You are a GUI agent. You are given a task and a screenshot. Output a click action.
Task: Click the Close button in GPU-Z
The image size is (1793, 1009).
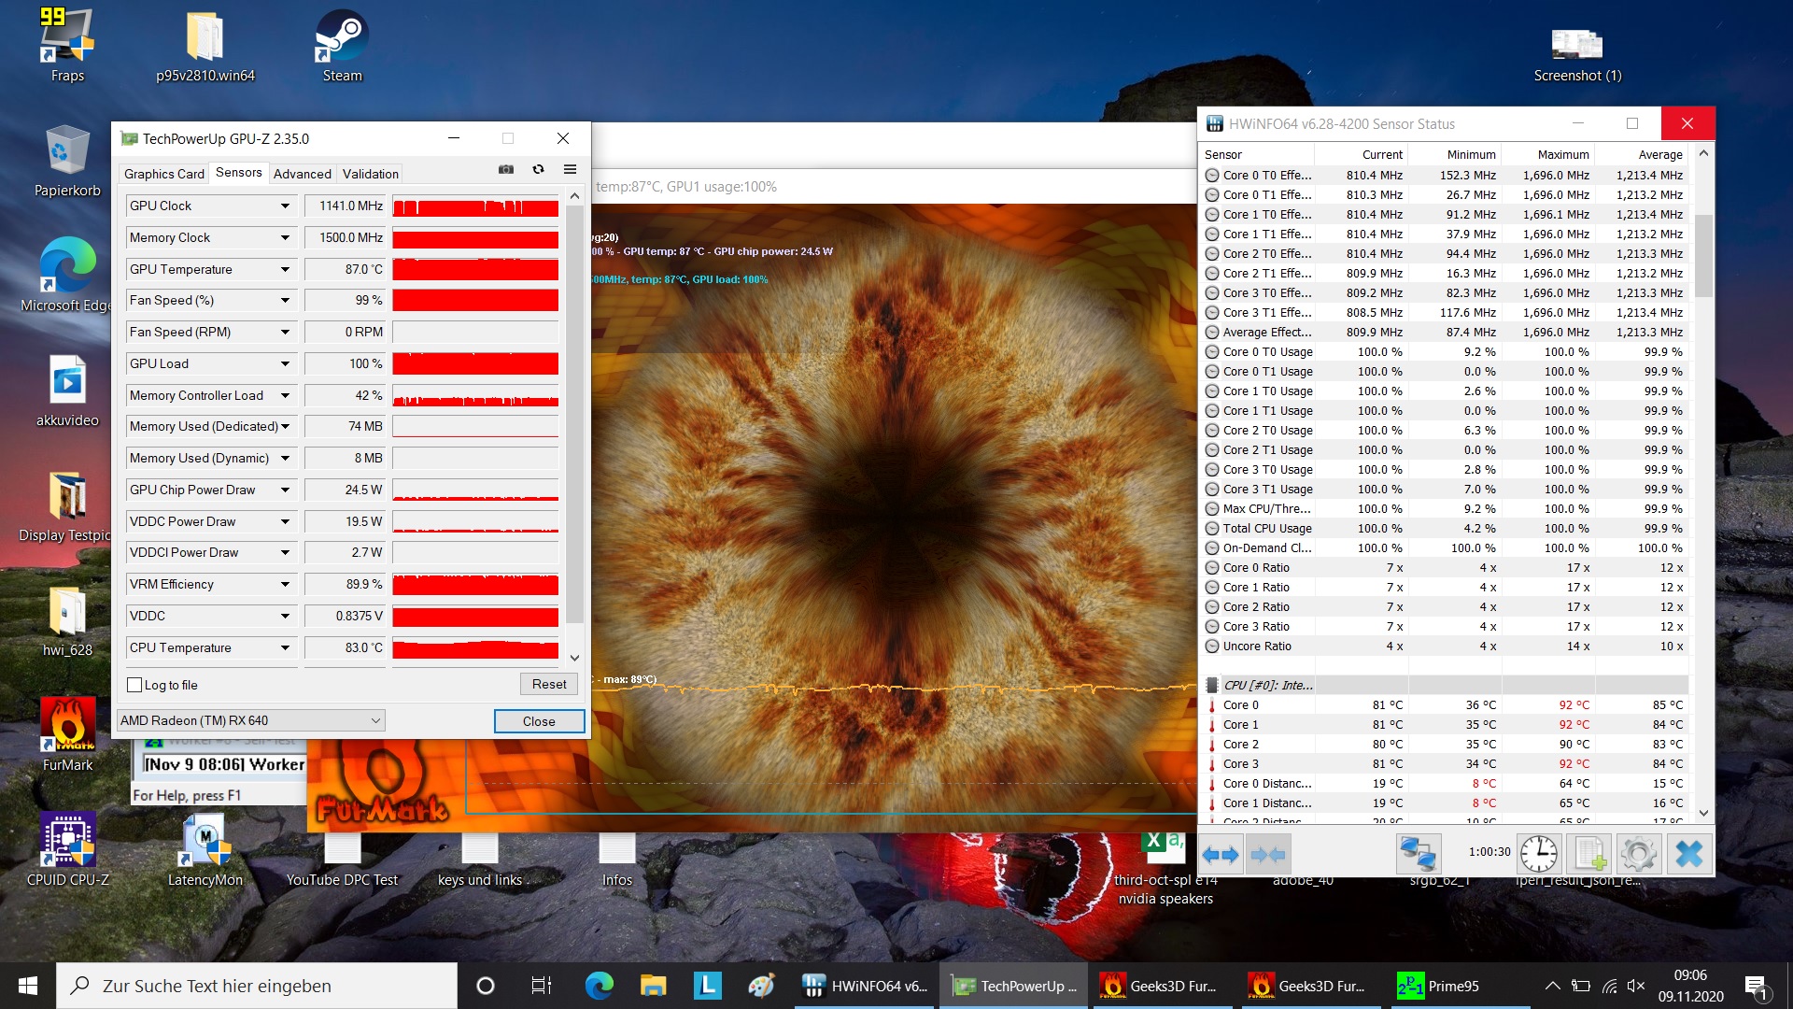539,721
